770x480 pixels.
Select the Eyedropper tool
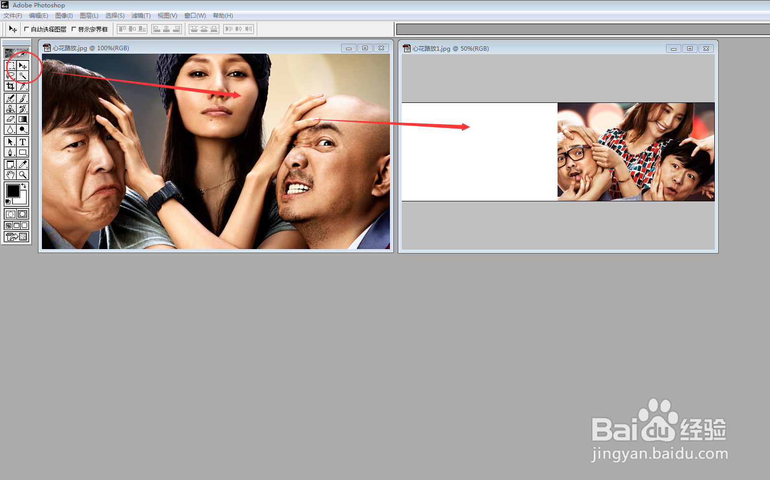pyautogui.click(x=23, y=164)
